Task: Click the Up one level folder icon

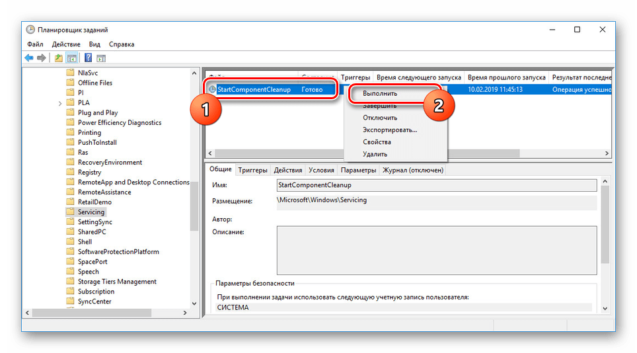Action: pyautogui.click(x=59, y=58)
